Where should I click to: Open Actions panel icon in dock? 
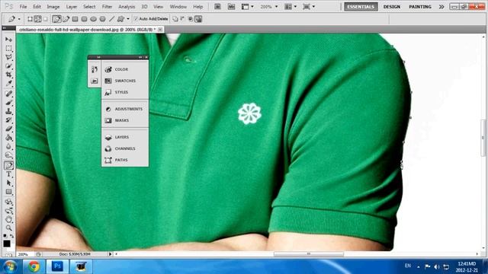(95, 81)
